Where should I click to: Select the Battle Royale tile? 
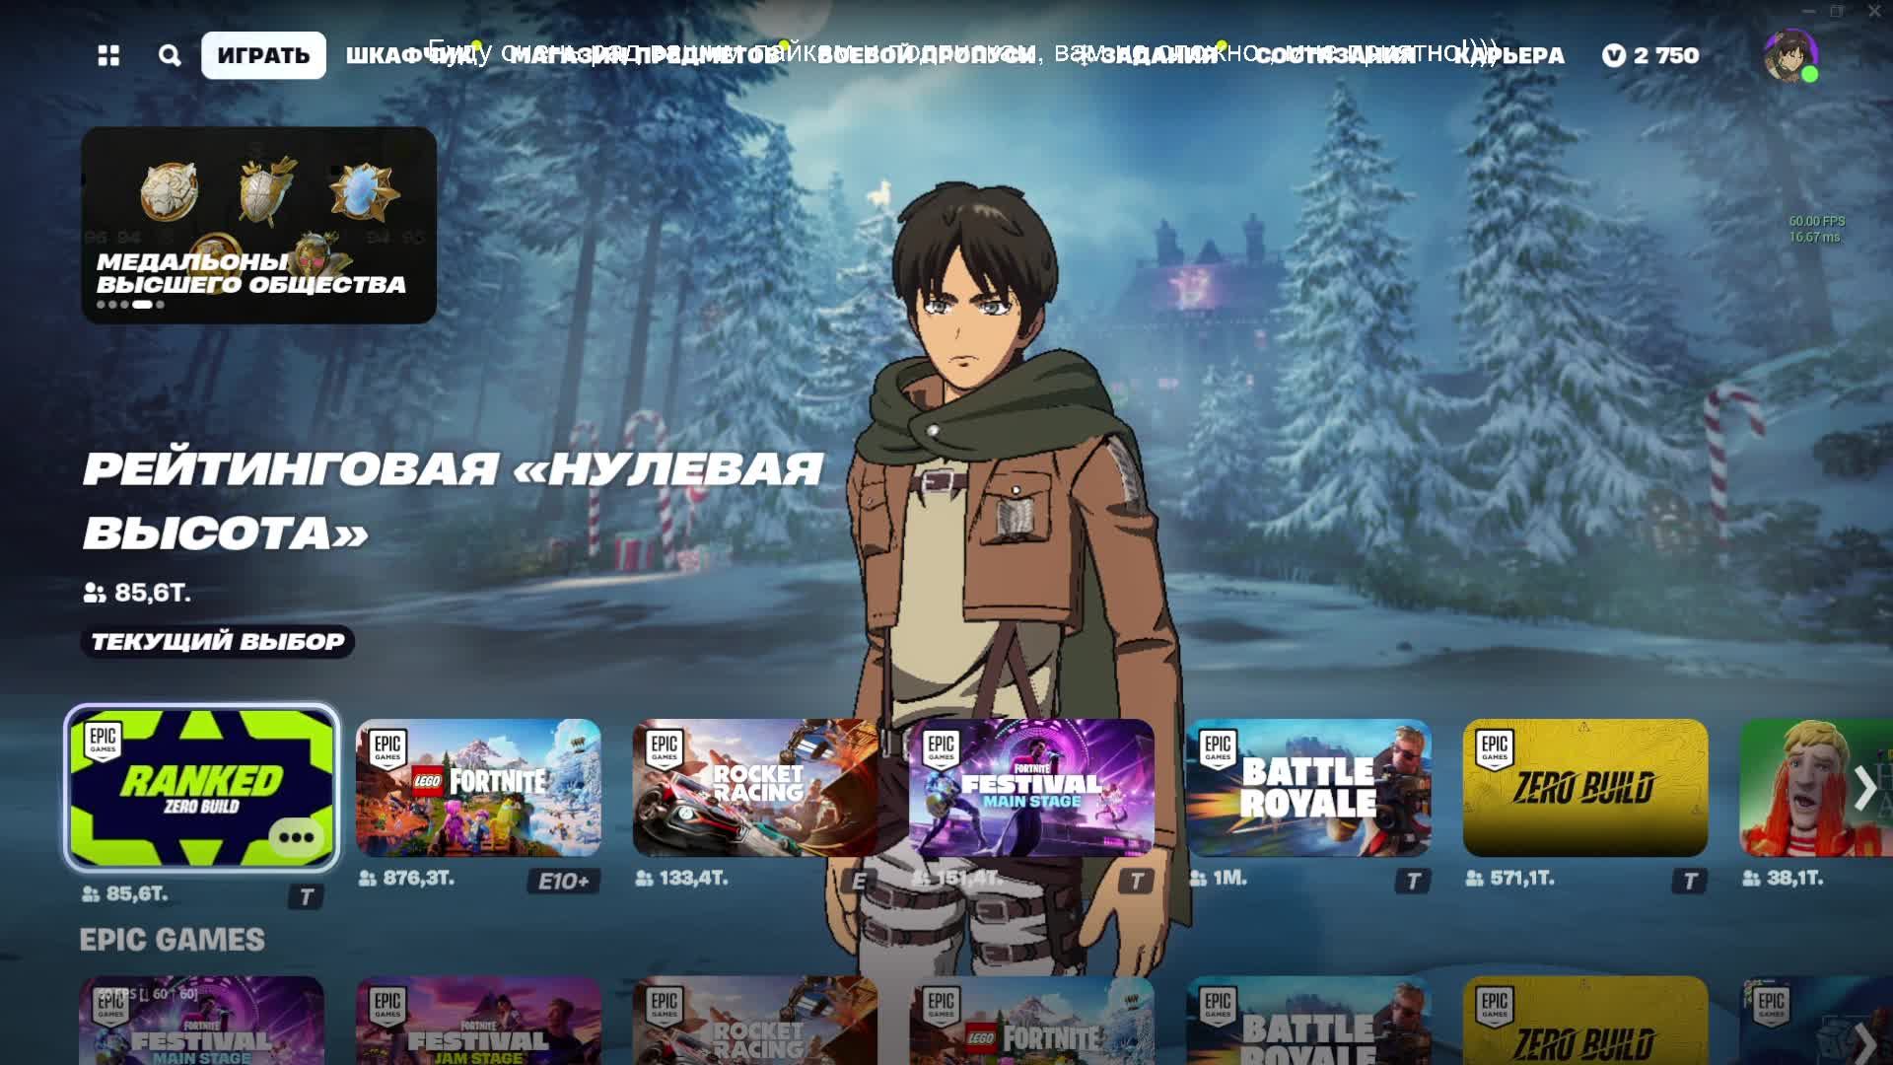(1308, 787)
